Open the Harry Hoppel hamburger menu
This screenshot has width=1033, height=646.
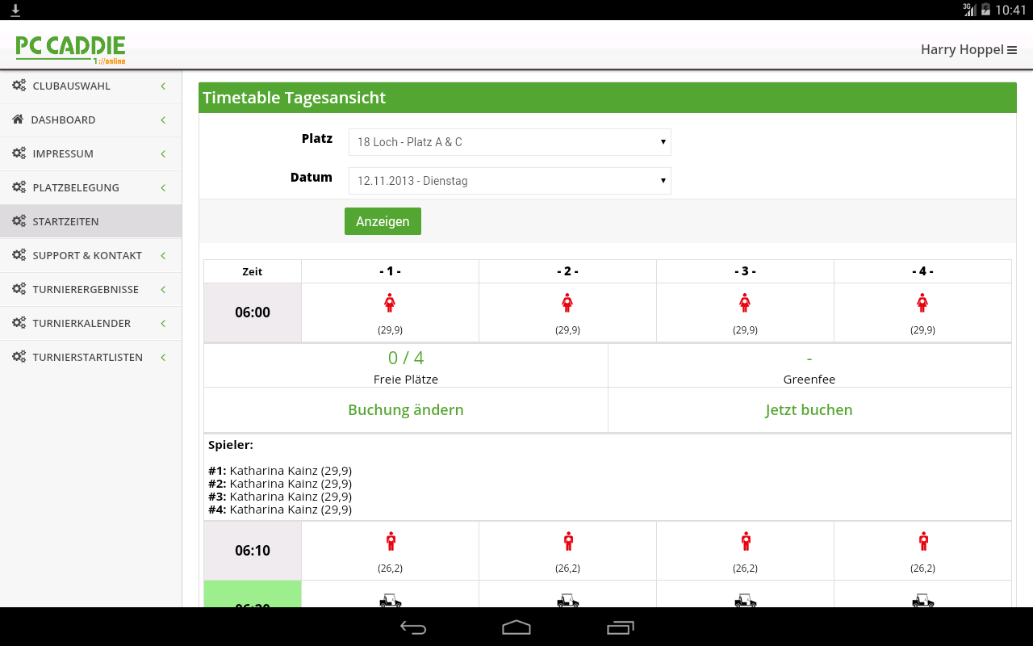(x=1012, y=49)
